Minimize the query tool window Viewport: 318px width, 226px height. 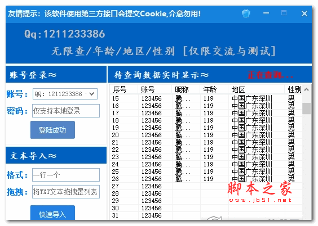click(x=266, y=13)
